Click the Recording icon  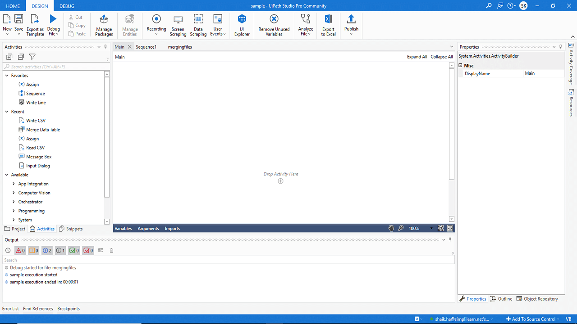[156, 19]
